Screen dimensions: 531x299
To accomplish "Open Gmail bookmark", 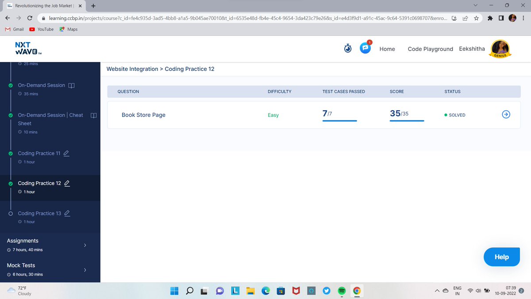I will (14, 29).
